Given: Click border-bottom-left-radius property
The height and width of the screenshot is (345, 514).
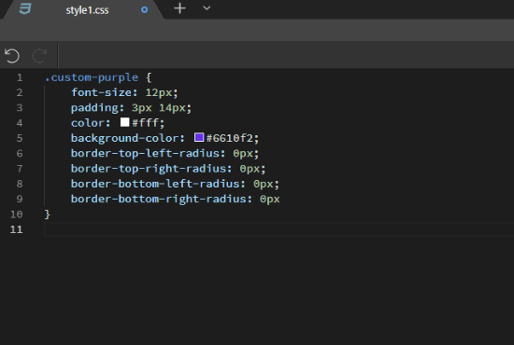Looking at the screenshot, I should (155, 184).
